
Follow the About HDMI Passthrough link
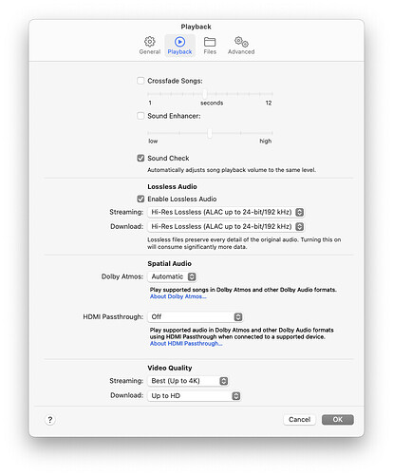pos(186,343)
